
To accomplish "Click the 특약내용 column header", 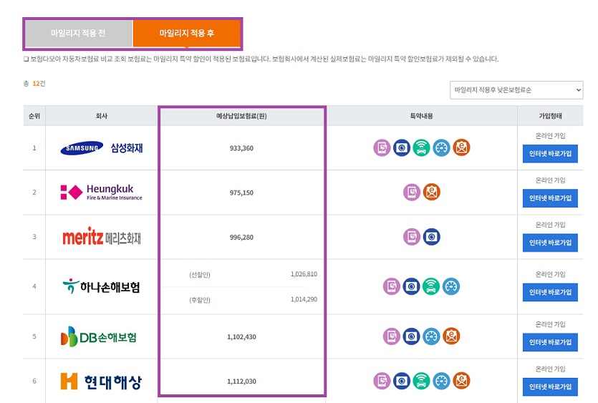I will [421, 116].
